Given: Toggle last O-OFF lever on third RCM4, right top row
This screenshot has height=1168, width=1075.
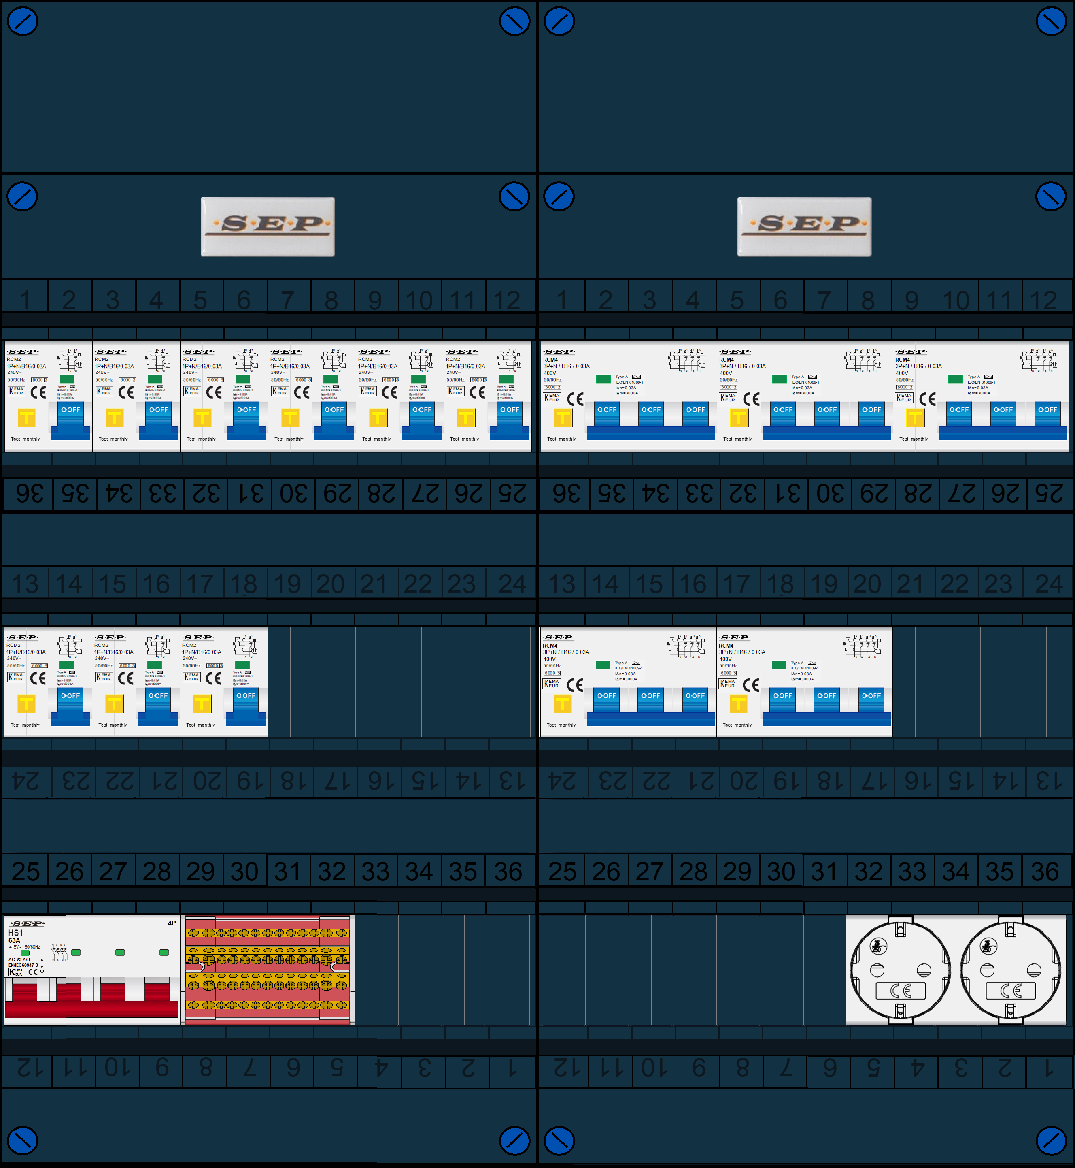Looking at the screenshot, I should pos(1047,414).
